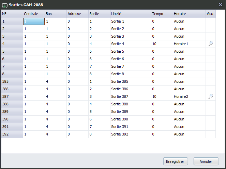This screenshot has width=226, height=169.
Task: Click the Horaire column header
Action: (189, 14)
